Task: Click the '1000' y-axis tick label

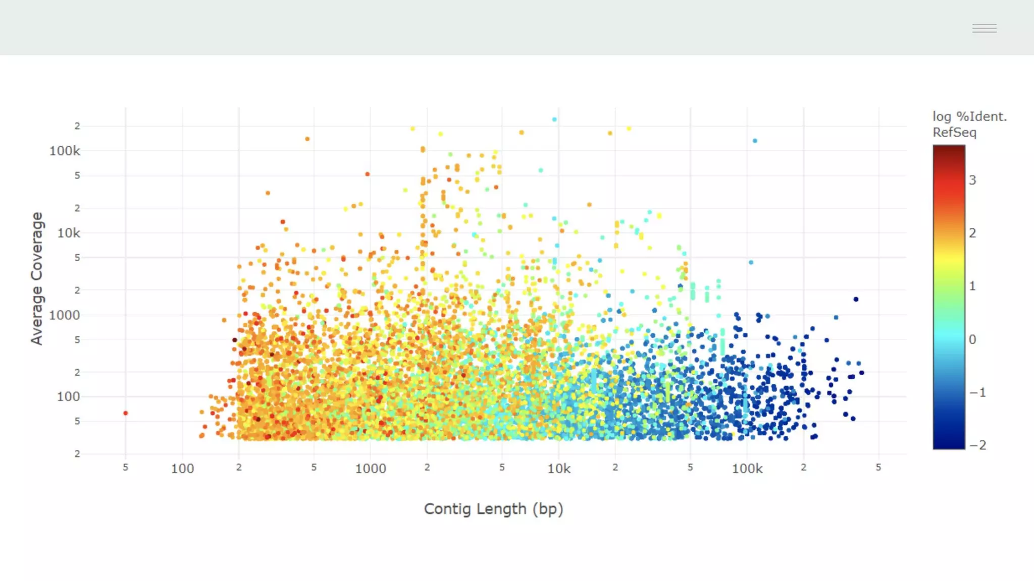Action: coord(65,315)
